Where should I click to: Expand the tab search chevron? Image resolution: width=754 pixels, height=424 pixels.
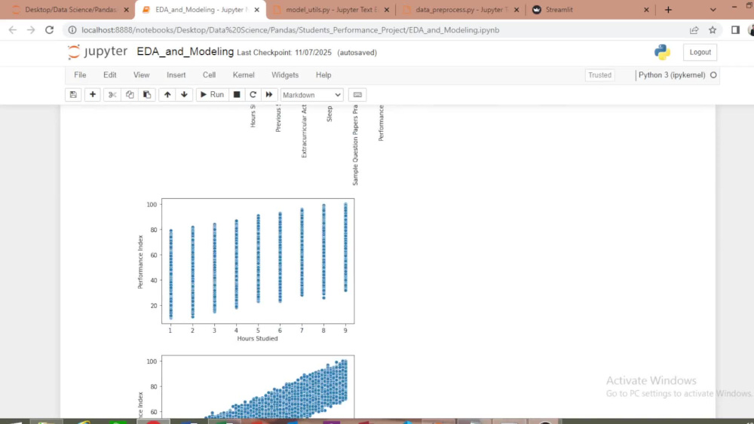(x=713, y=10)
